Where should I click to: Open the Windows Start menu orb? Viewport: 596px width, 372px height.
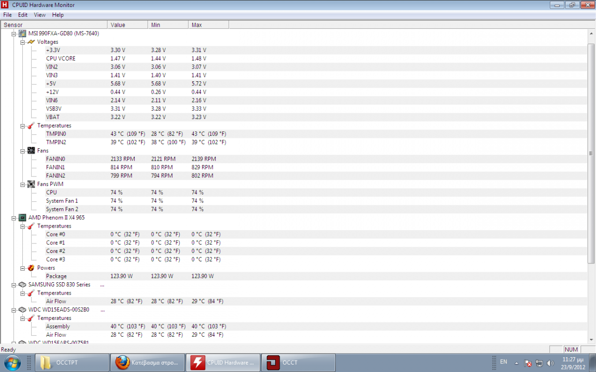[x=12, y=362]
